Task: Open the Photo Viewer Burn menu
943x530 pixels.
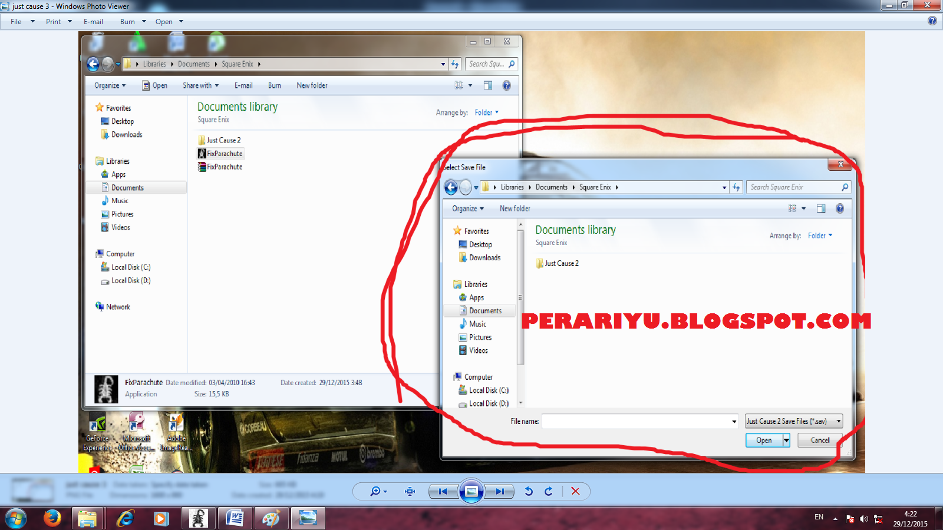Action: 133,22
